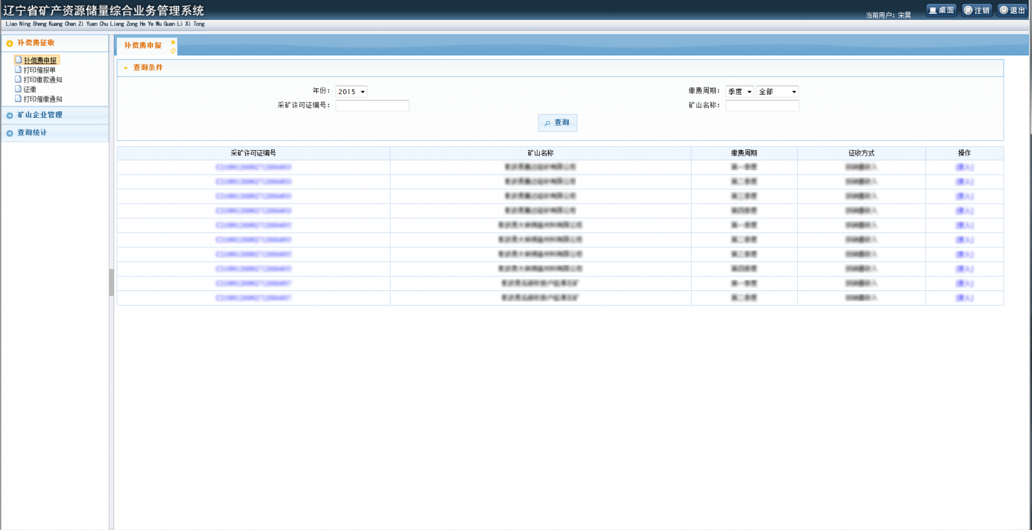Screen dimensions: 1032x530
Task: Refresh the 补偿费申报 tab using the reload icon
Action: click(x=173, y=51)
